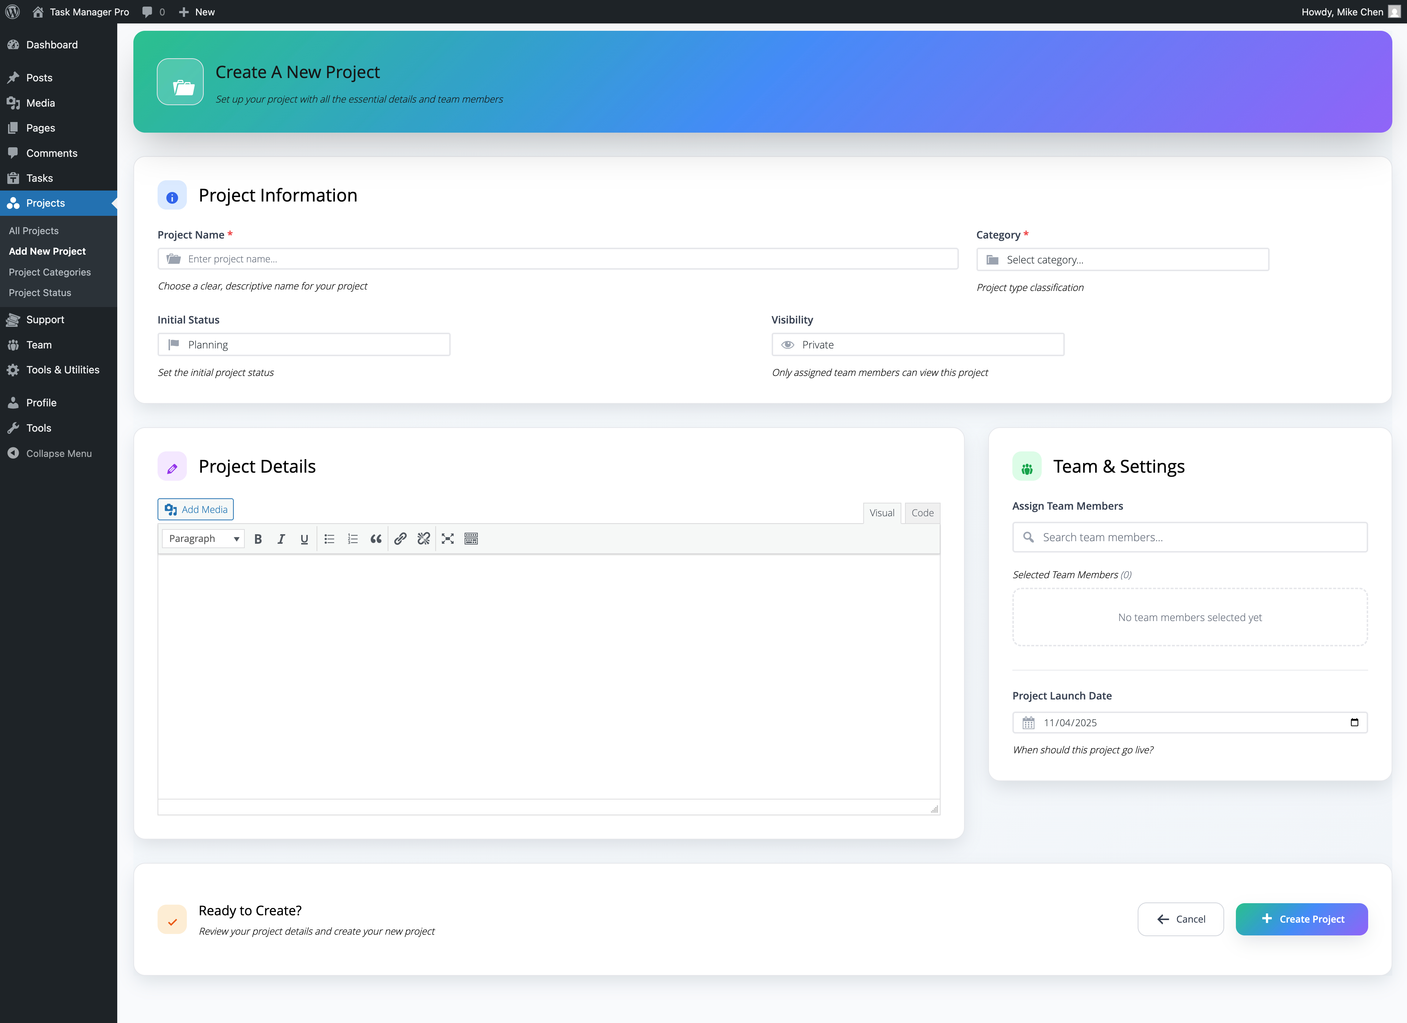Open the New menu in admin bar
The width and height of the screenshot is (1407, 1023).
click(197, 11)
